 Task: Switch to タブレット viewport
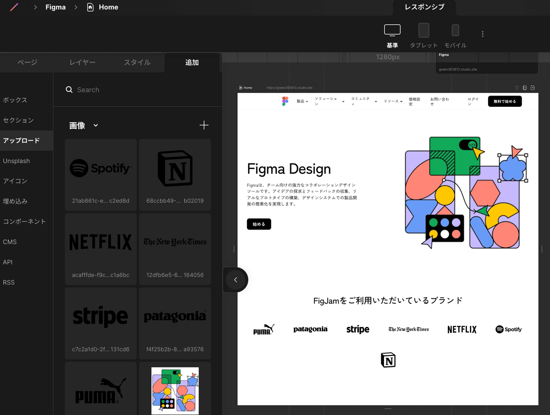coord(423,35)
